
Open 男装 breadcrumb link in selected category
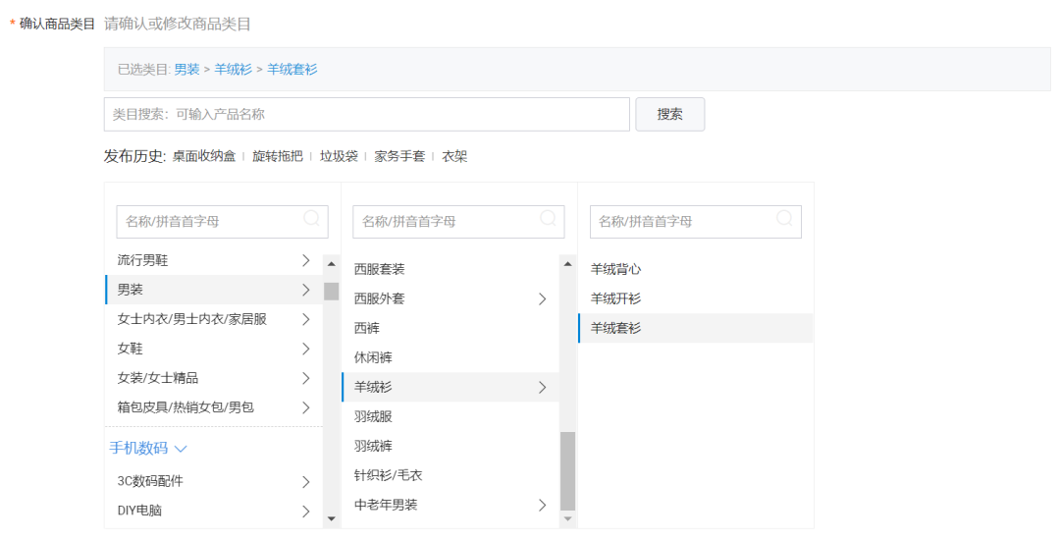186,69
